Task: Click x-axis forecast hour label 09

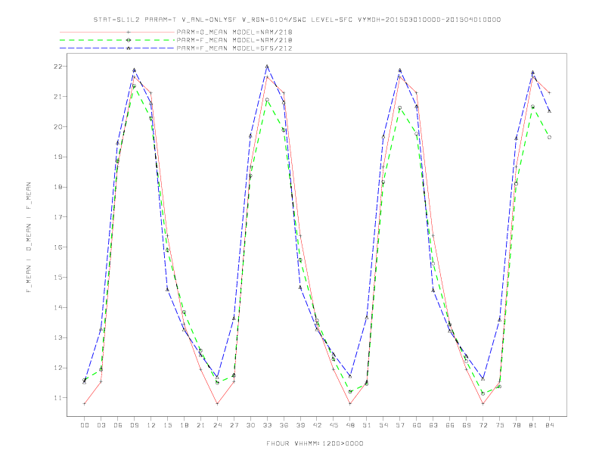Action: 134,425
